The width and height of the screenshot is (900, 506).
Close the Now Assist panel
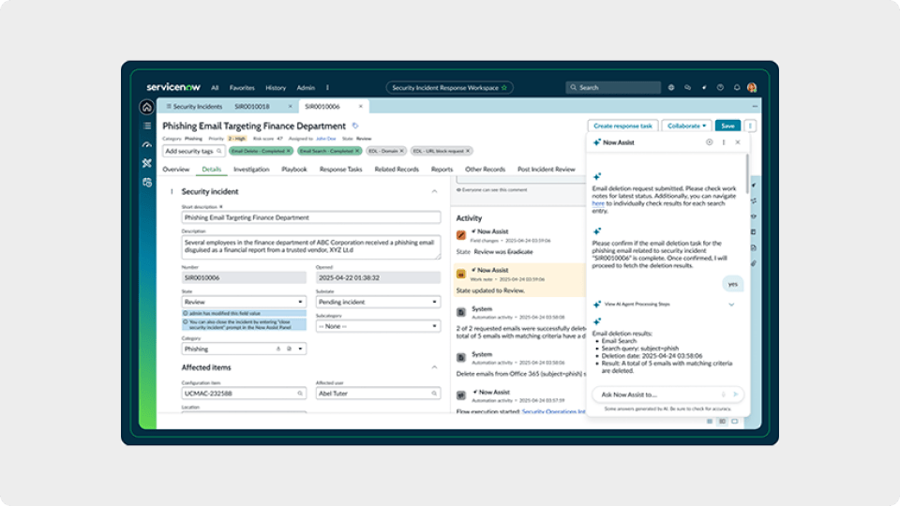(x=737, y=142)
